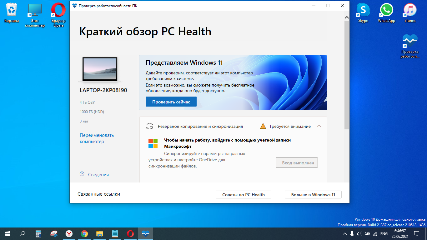Close the PC Health Check window
This screenshot has width=427, height=240.
(x=342, y=6)
